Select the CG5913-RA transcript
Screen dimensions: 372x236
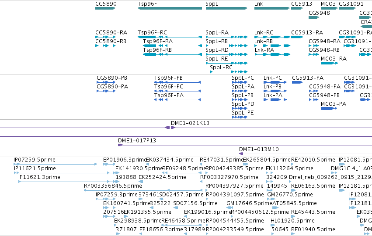click(297, 37)
